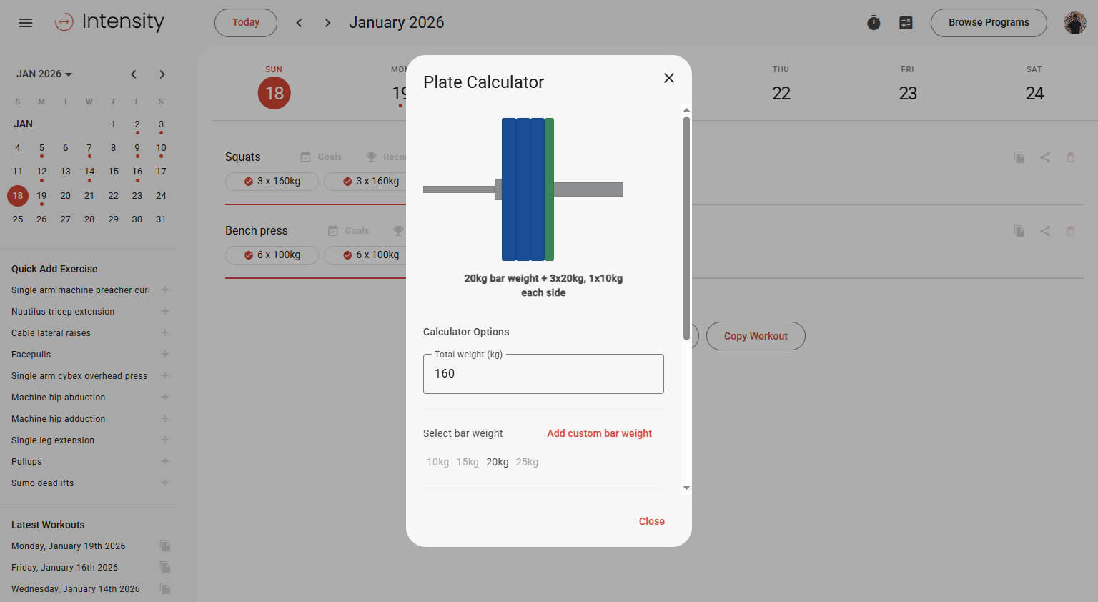
Task: Share the Bench press exercise
Action: click(1044, 231)
